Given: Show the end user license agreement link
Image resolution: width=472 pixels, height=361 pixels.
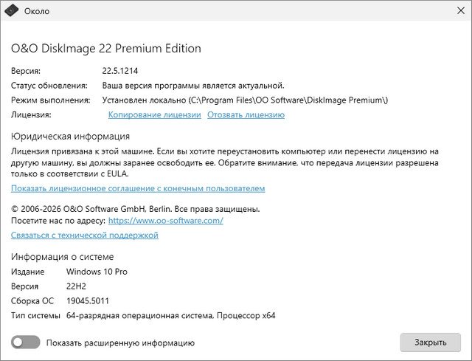Looking at the screenshot, I should 138,188.
